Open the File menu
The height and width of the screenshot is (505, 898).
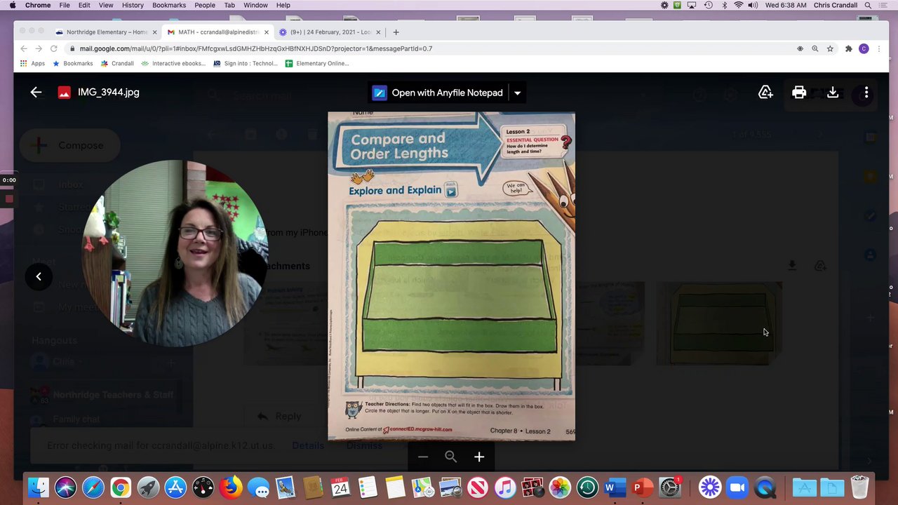(65, 5)
